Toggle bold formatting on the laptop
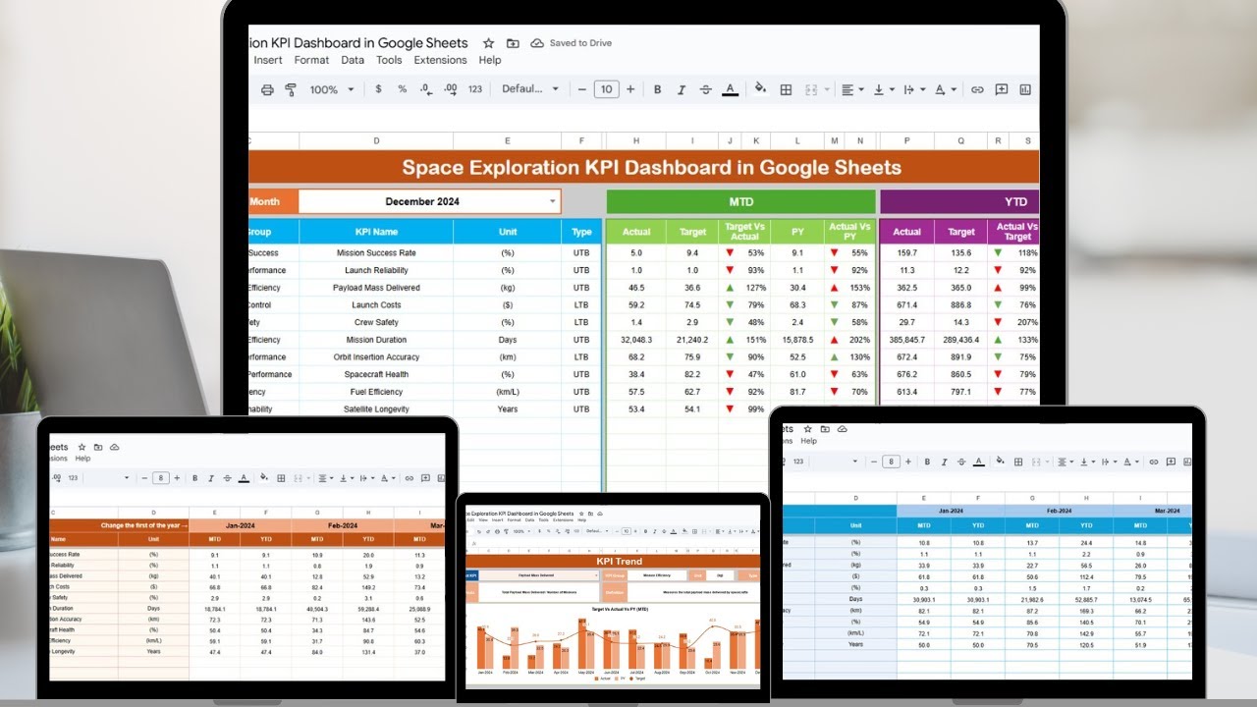 (657, 89)
